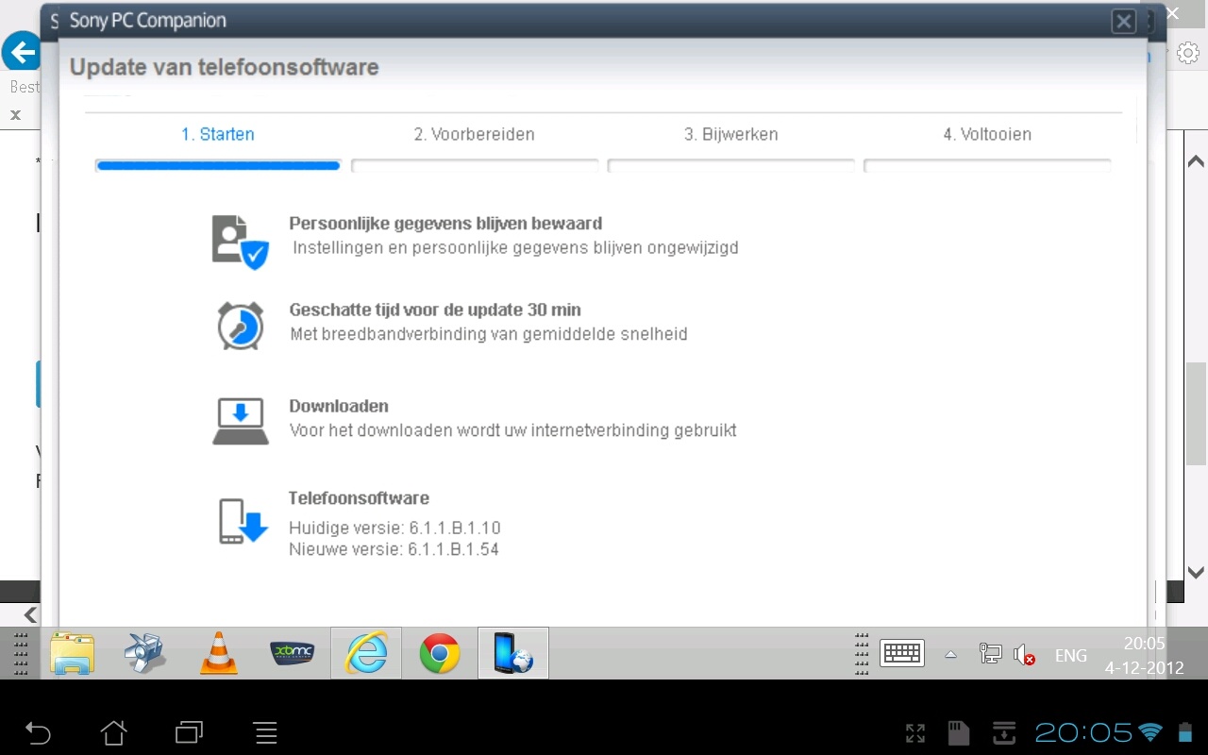Open File Explorer from the taskbar
The width and height of the screenshot is (1208, 755).
pos(73,652)
